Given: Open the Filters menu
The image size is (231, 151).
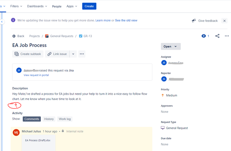Looking at the screenshot, I should point(16,6).
